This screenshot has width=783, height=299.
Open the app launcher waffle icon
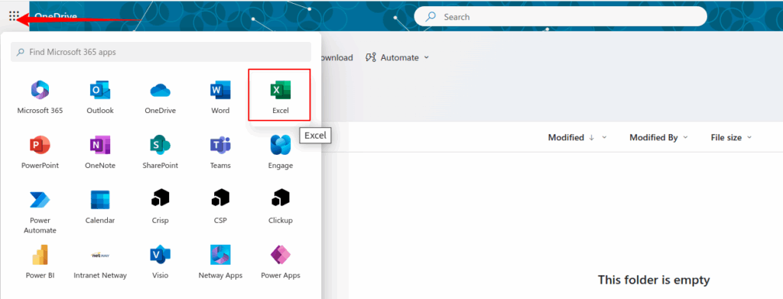click(14, 17)
